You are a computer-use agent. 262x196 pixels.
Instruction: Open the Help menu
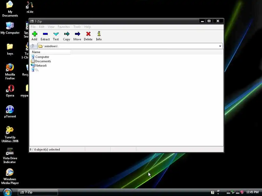(x=88, y=27)
